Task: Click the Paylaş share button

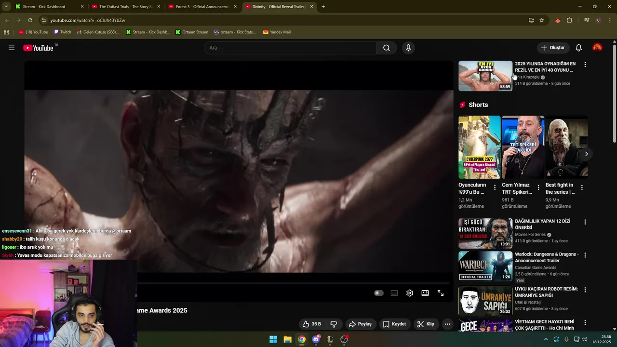Action: [360, 324]
